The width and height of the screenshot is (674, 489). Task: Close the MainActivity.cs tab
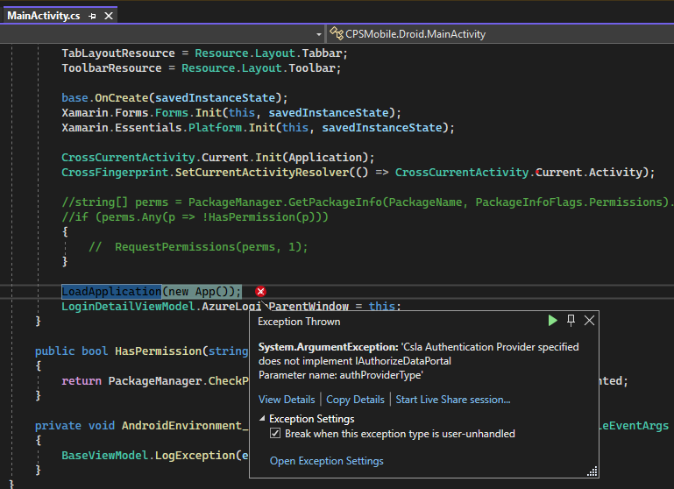tap(109, 16)
